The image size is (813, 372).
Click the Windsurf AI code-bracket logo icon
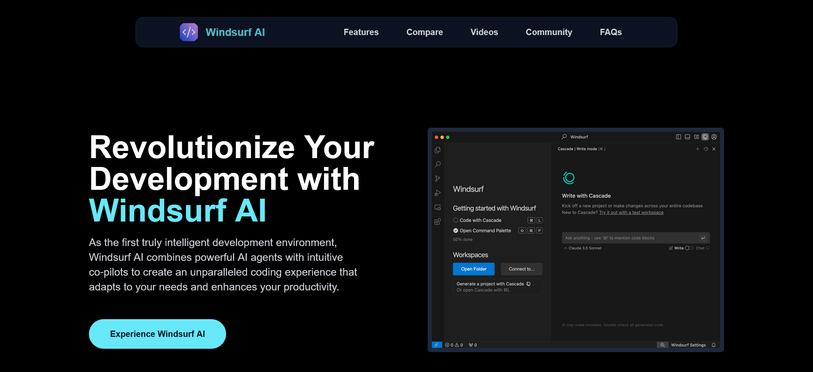coord(189,32)
